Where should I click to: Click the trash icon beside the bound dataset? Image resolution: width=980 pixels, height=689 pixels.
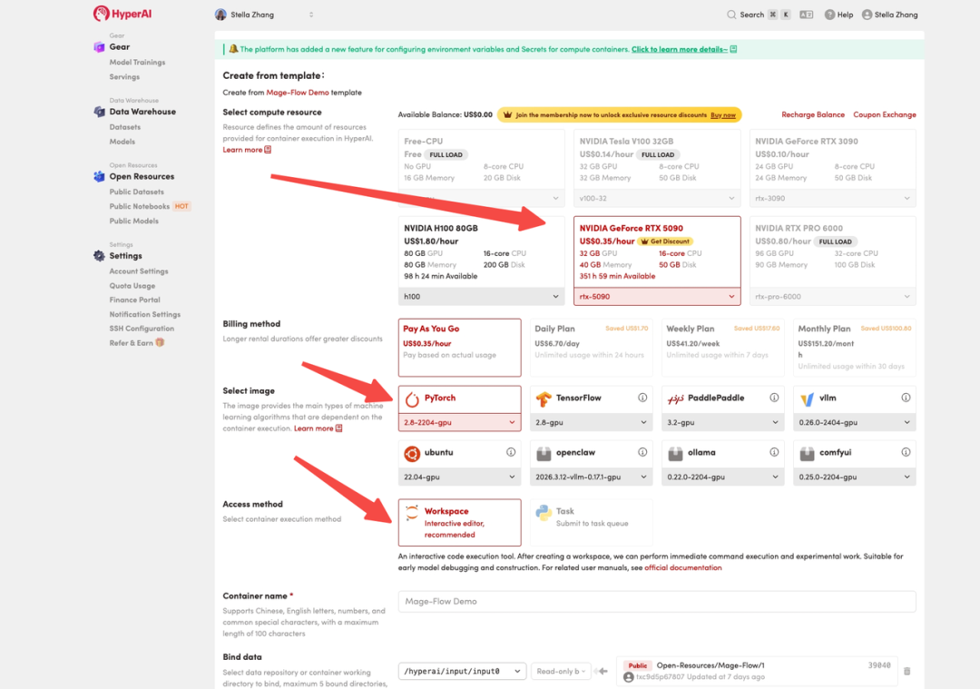[906, 671]
